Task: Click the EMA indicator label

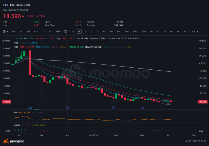Action: (16, 47)
